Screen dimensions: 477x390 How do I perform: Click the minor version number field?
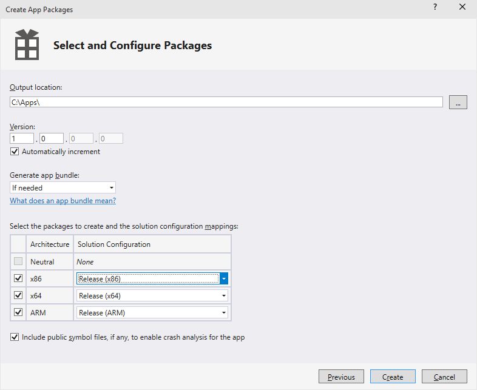point(52,139)
